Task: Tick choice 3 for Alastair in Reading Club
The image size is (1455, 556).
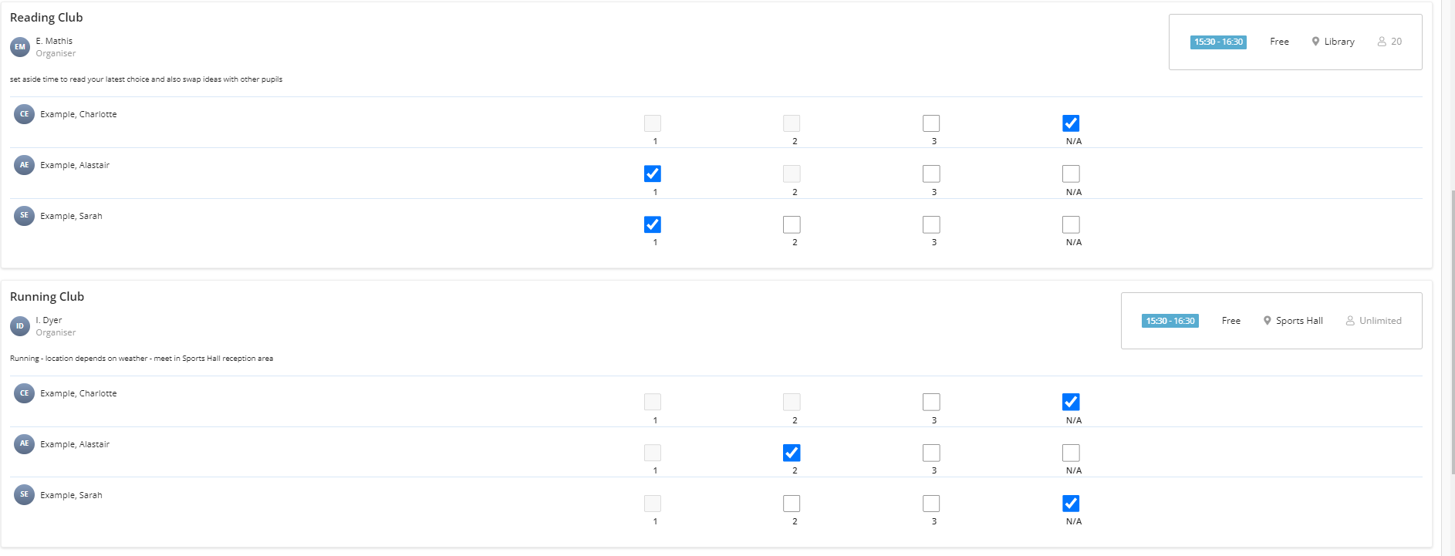Action: point(931,174)
